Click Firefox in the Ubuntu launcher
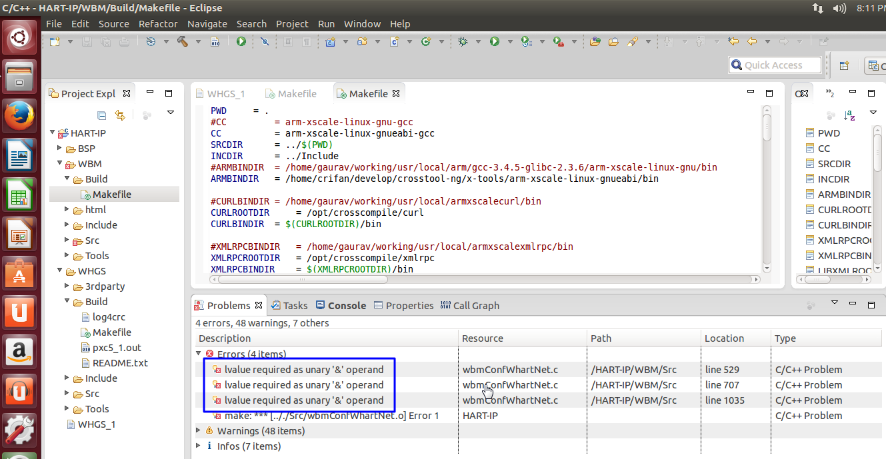 pos(20,117)
